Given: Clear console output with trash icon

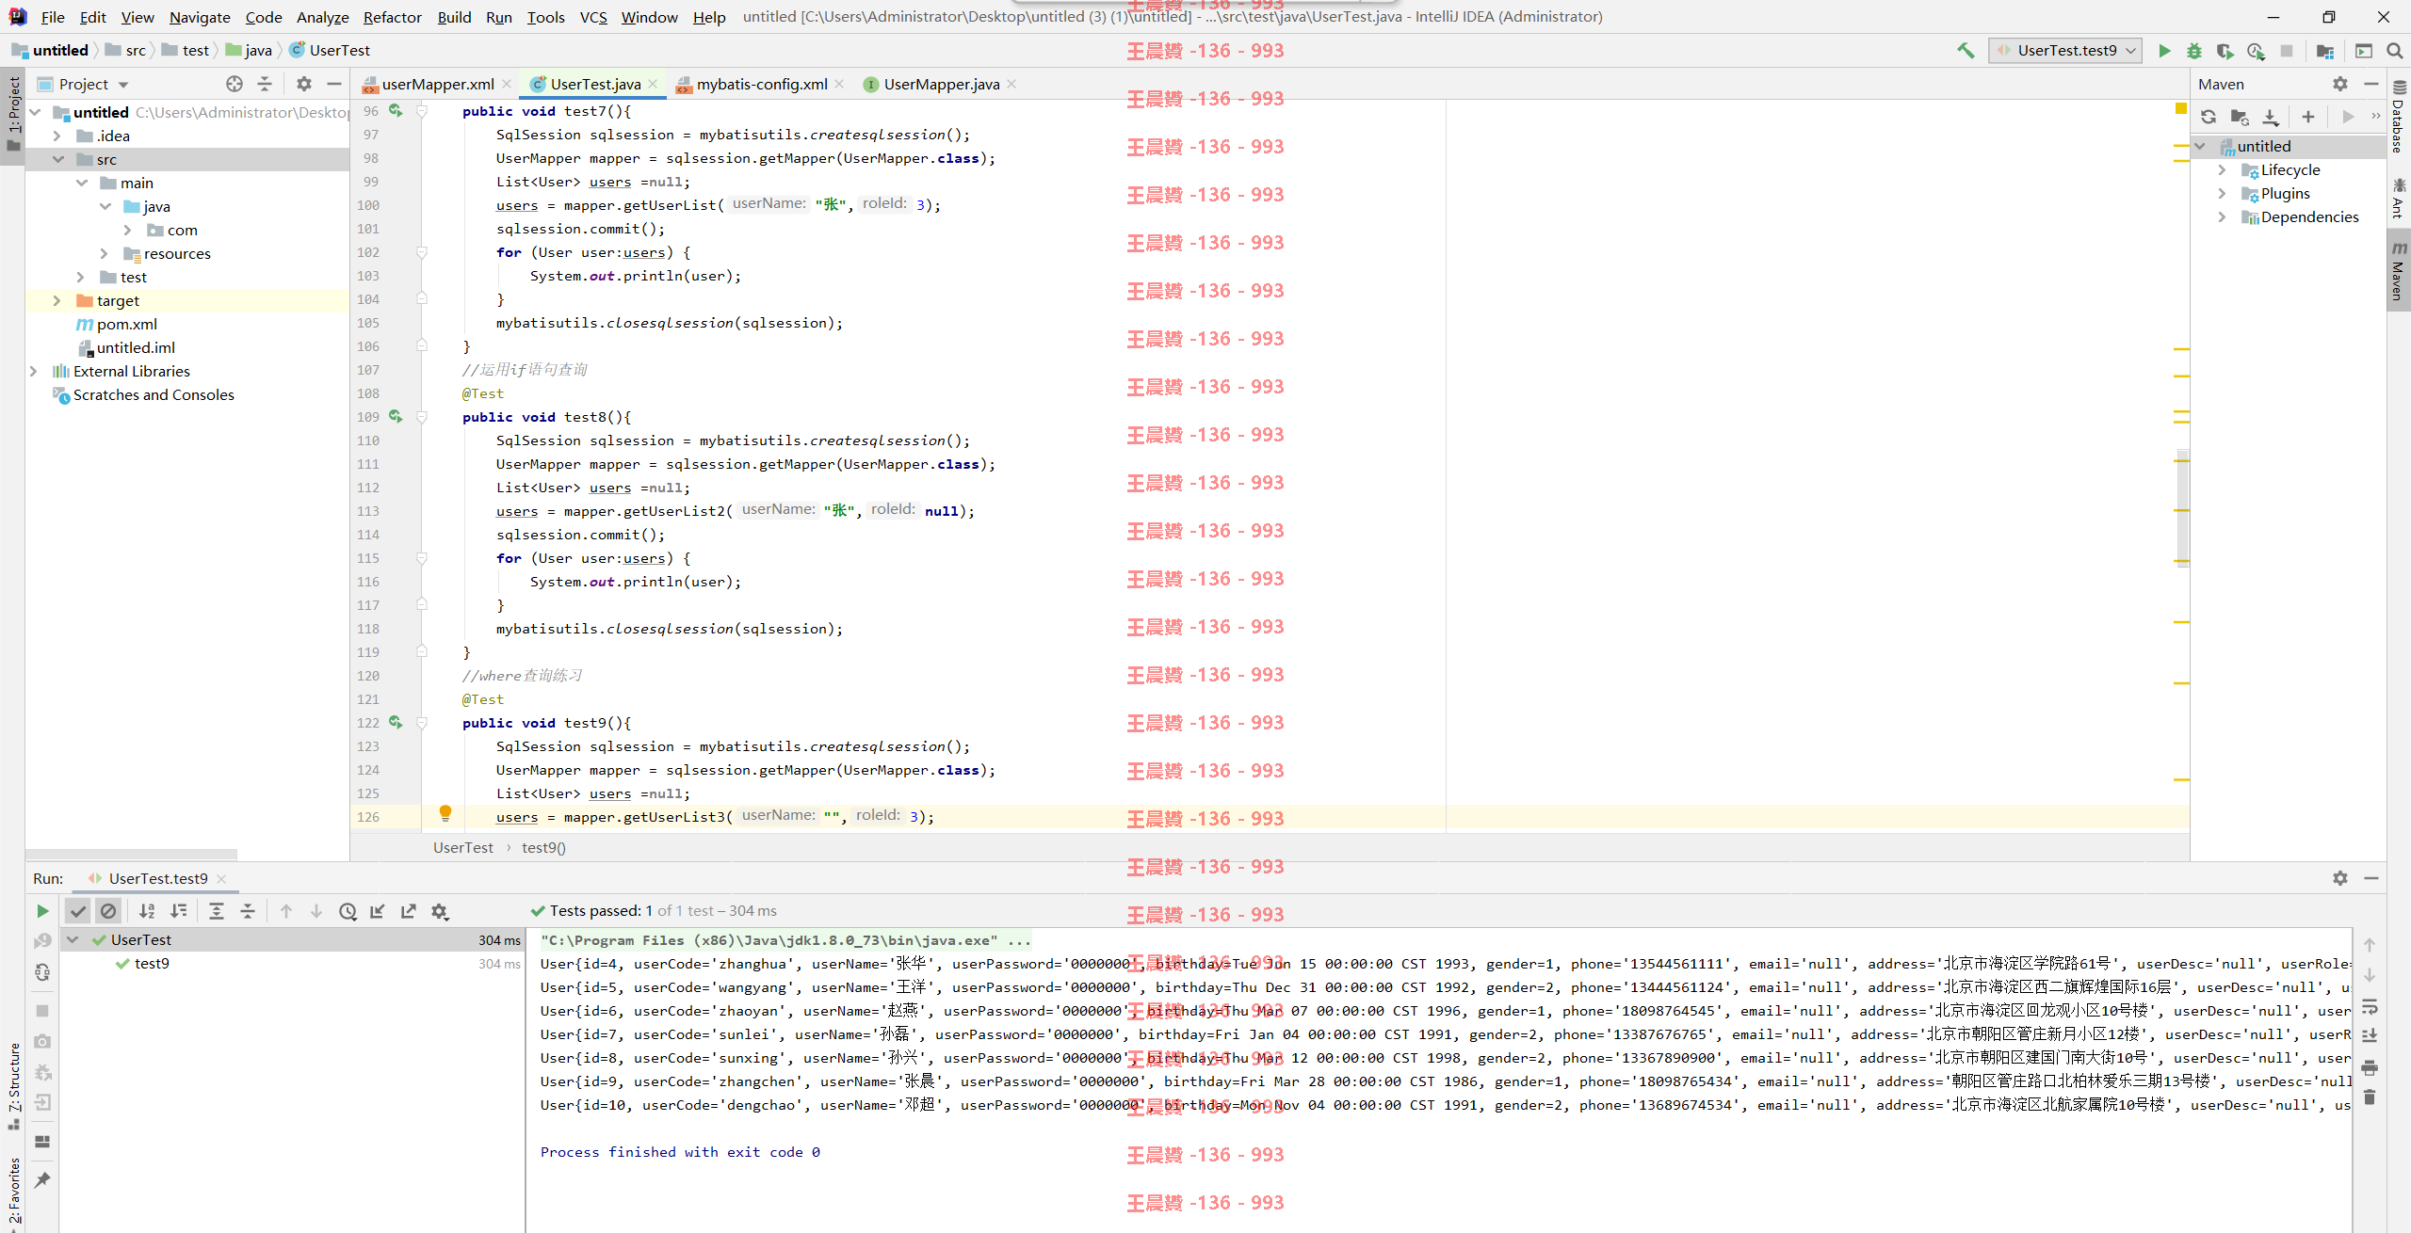Looking at the screenshot, I should coord(2371,1097).
